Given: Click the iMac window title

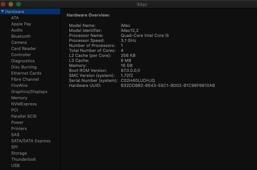Looking at the screenshot, I should (x=142, y=4).
